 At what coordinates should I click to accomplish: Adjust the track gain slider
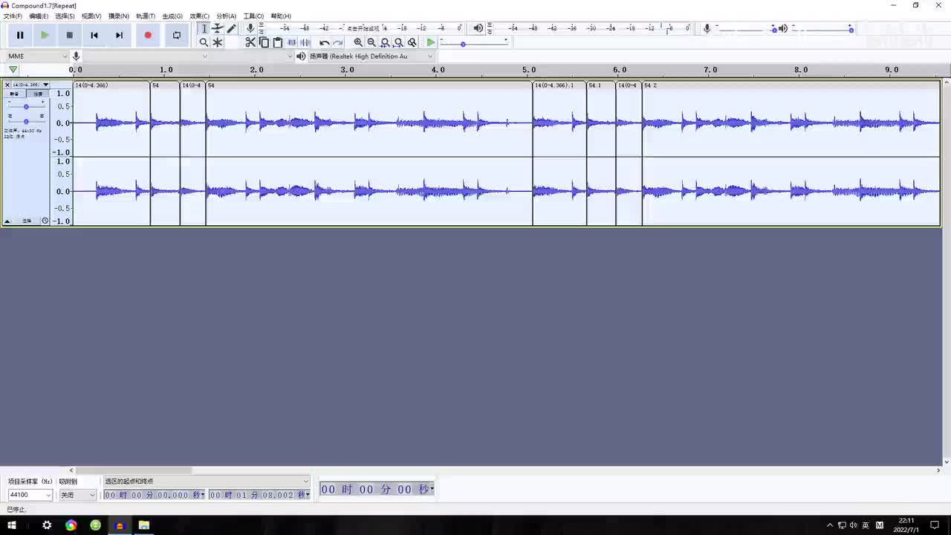coord(26,106)
